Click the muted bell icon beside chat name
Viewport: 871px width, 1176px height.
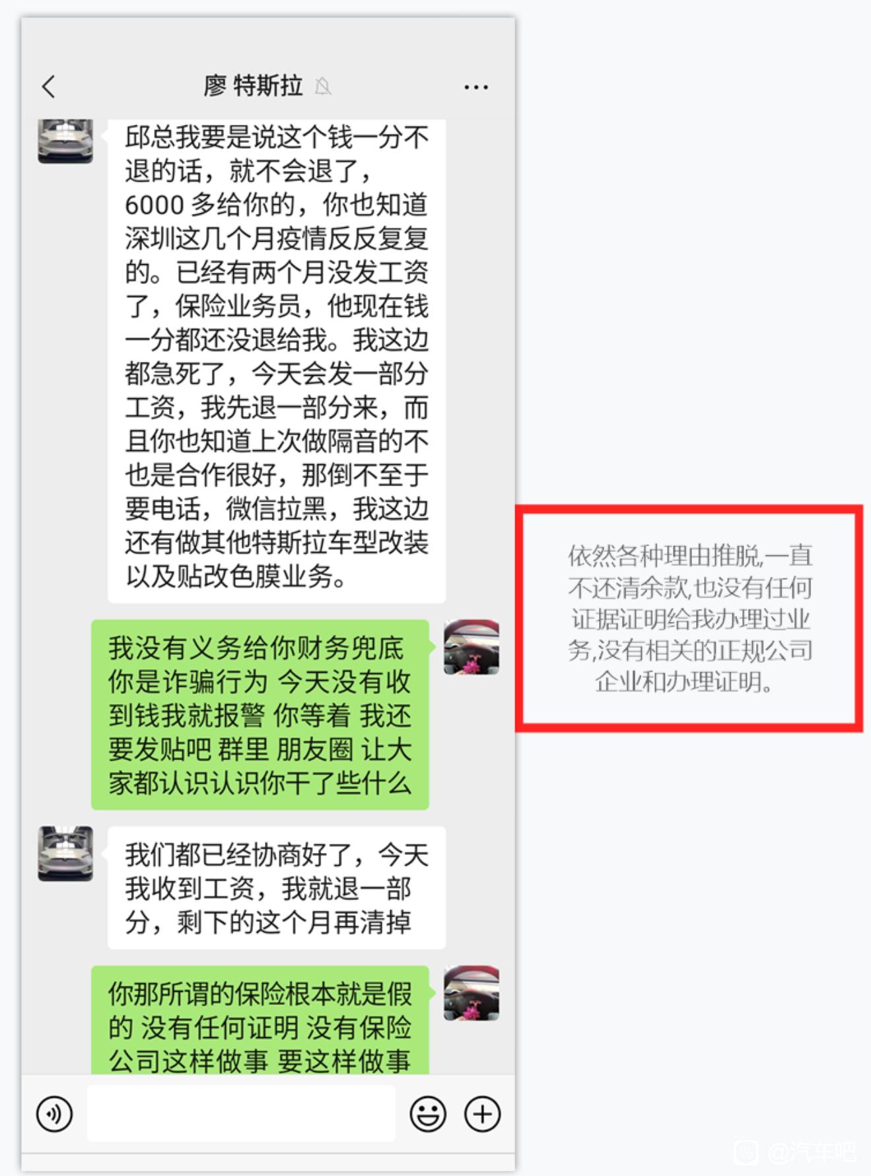323,86
